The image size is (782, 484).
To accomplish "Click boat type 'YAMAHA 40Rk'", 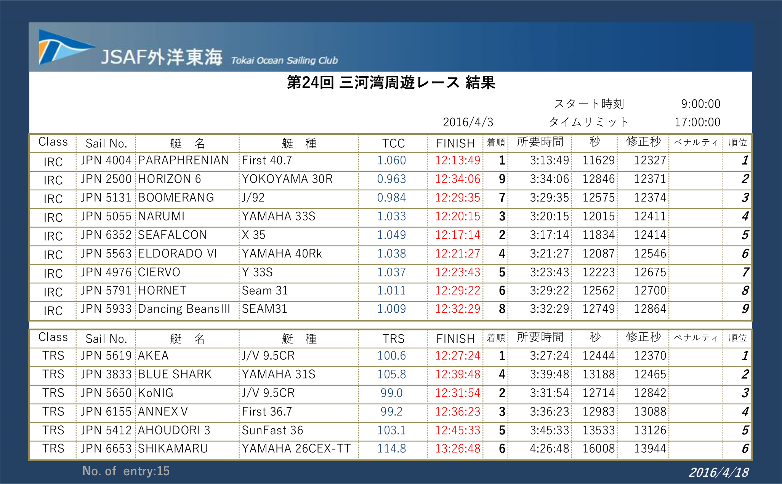I will (x=282, y=254).
